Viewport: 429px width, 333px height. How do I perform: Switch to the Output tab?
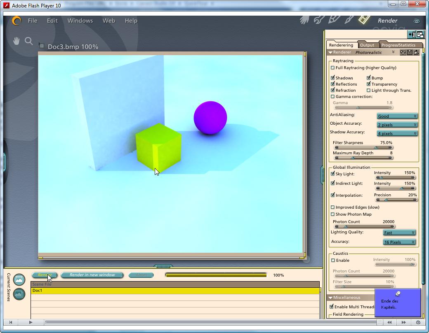pyautogui.click(x=367, y=45)
